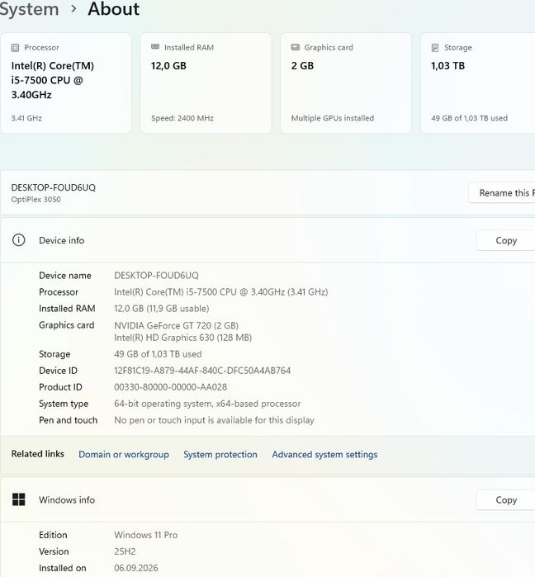The image size is (535, 577).
Task: Click the Device info circle icon
Action: click(x=19, y=240)
